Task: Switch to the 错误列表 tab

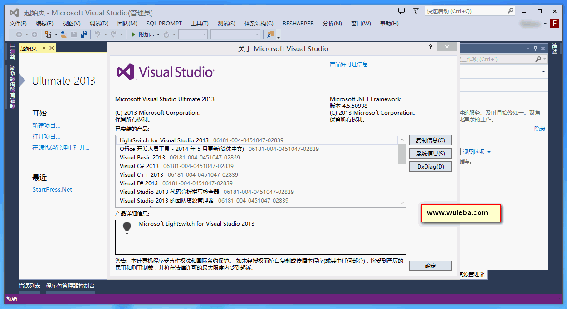Action: (29, 286)
